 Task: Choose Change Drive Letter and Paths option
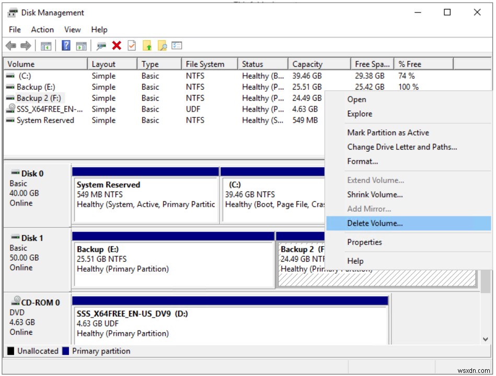[x=399, y=147]
